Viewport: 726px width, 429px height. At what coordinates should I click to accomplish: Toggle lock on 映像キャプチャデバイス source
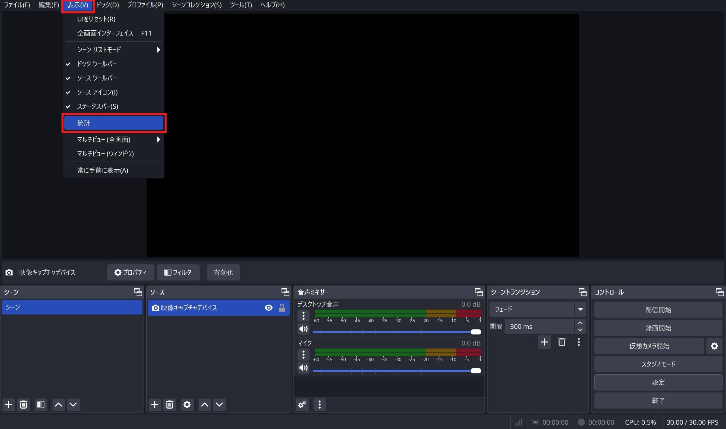[282, 308]
